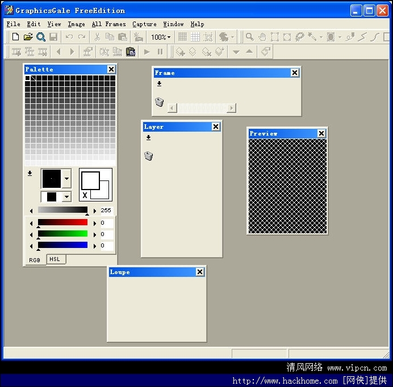The height and width of the screenshot is (387, 393).
Task: Open the Capture menu
Action: pos(144,24)
